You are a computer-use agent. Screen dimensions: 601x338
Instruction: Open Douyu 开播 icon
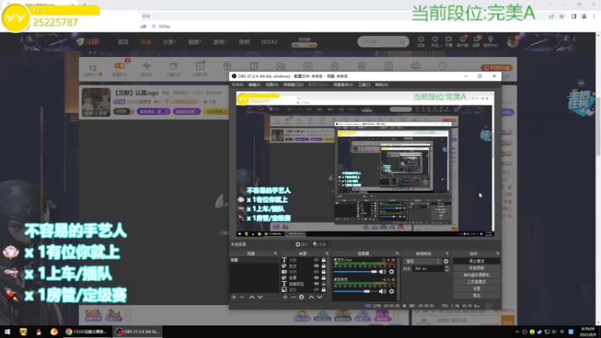pyautogui.click(x=448, y=41)
